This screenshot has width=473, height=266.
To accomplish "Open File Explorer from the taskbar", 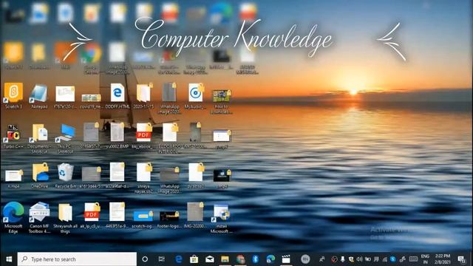I will point(225,259).
